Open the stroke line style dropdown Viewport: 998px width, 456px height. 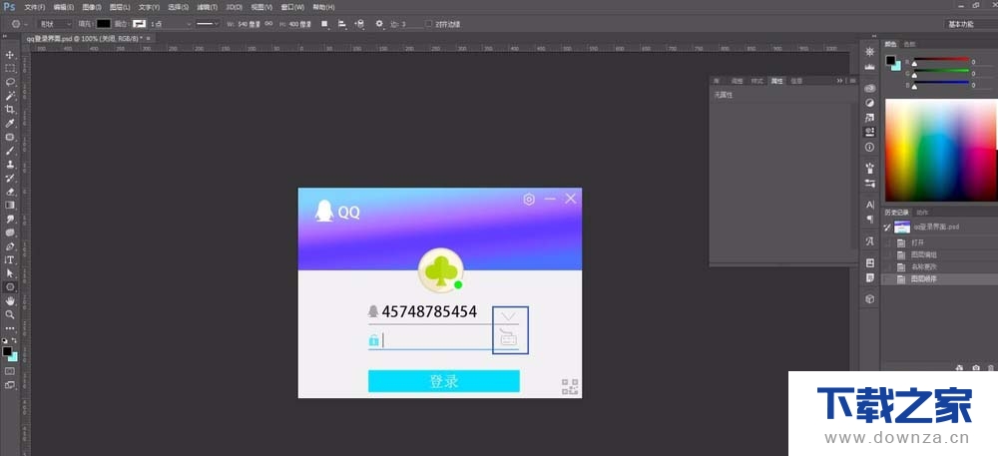tap(207, 24)
